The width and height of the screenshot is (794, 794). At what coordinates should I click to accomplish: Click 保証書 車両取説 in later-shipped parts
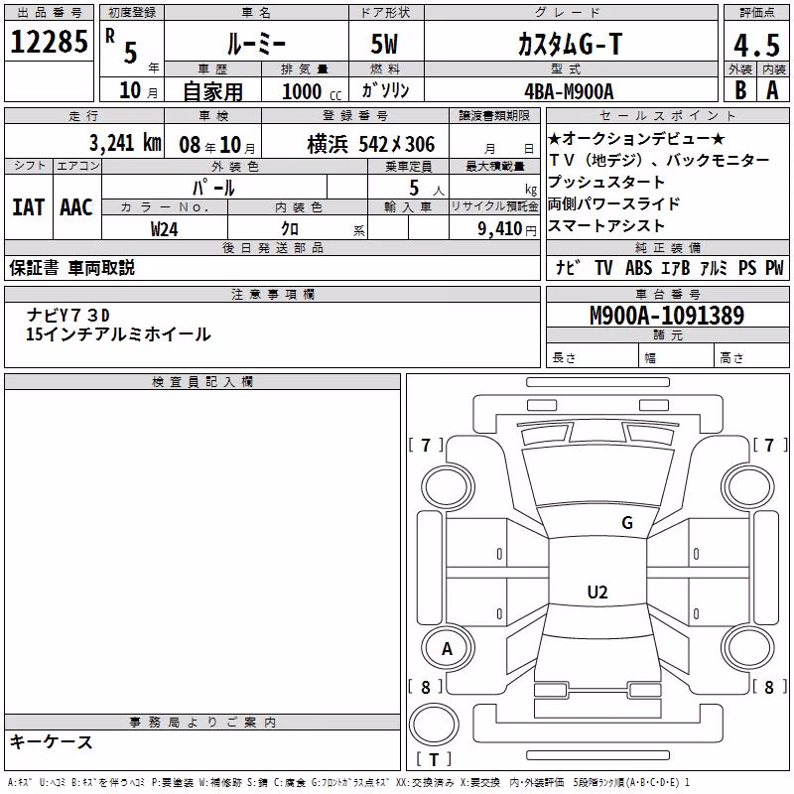pyautogui.click(x=71, y=267)
